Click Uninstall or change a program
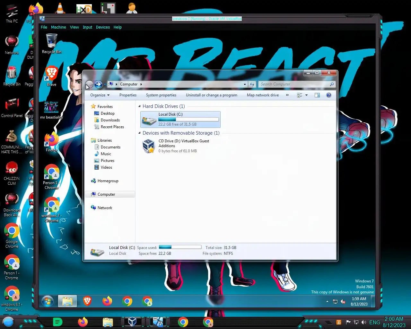 pos(212,95)
